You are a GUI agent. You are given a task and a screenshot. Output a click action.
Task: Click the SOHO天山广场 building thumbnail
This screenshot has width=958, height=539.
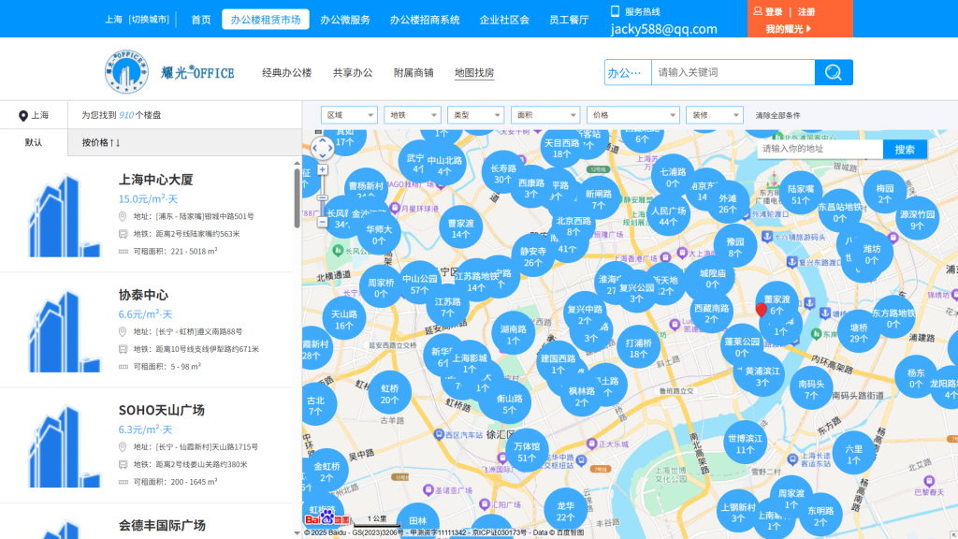click(x=64, y=445)
